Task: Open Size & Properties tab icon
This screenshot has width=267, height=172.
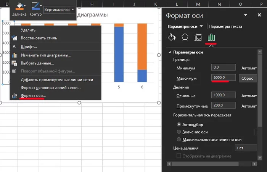Action: 198,37
